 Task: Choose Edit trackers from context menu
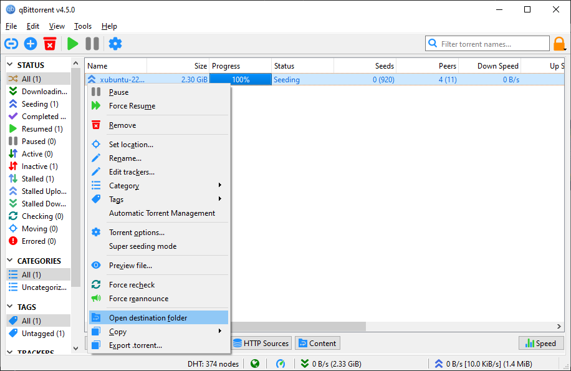point(159,172)
